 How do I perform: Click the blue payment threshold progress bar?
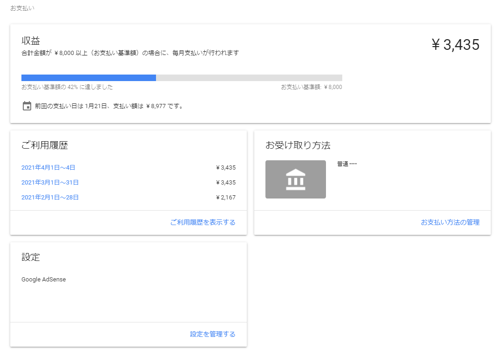pyautogui.click(x=88, y=78)
